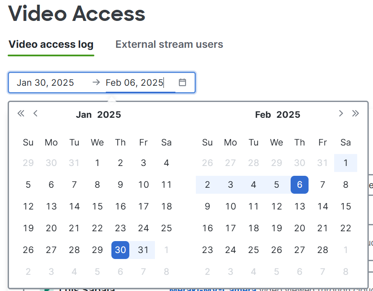
Task: Select January 15 in the calendar
Action: coord(97,207)
